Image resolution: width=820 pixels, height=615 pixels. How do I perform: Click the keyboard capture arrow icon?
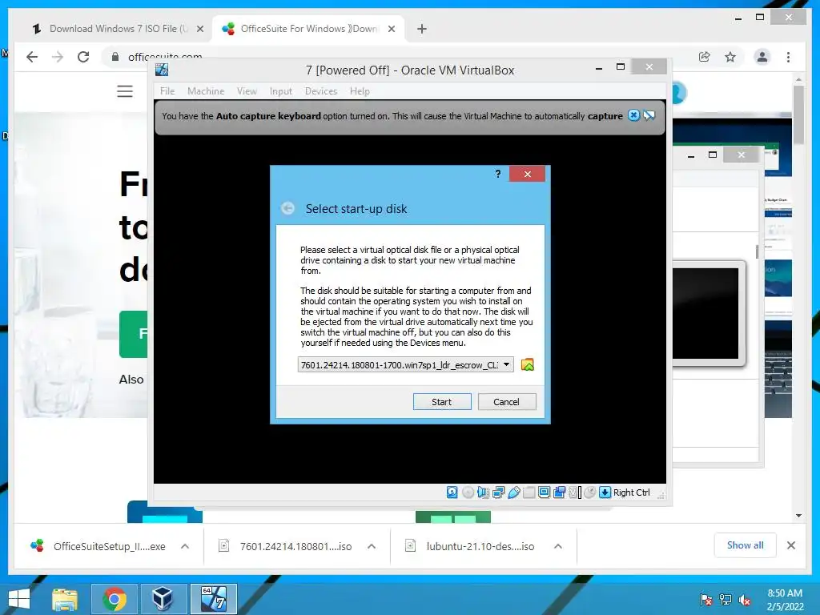tap(605, 492)
